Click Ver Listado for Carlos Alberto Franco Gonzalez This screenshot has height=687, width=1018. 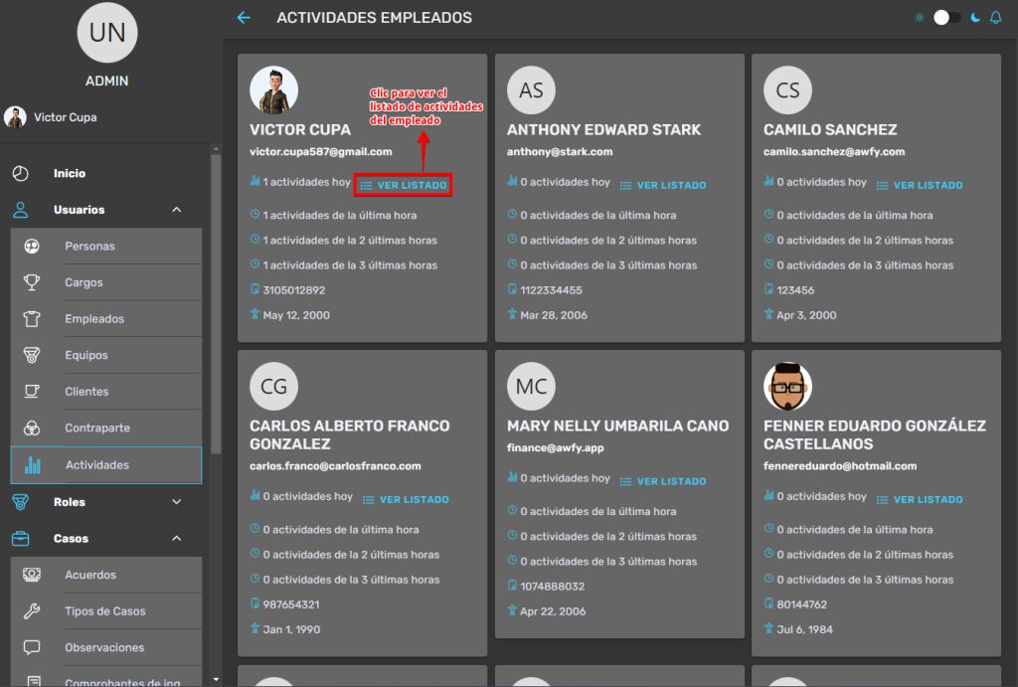406,499
